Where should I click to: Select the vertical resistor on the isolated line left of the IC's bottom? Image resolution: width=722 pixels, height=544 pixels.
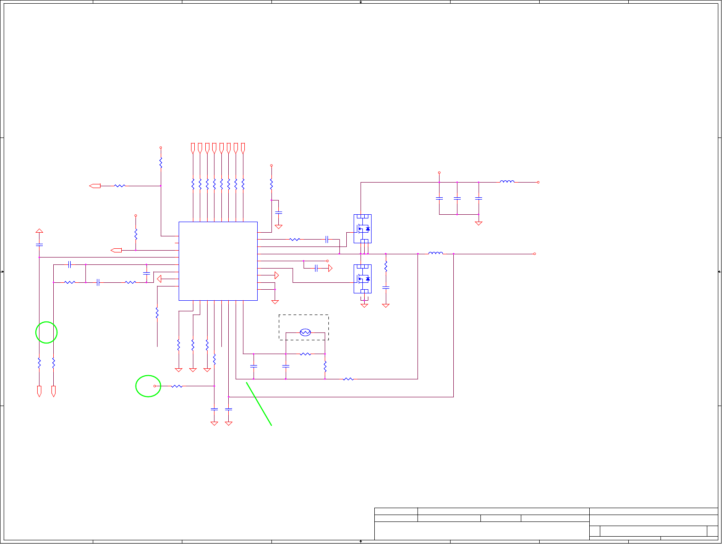point(157,313)
